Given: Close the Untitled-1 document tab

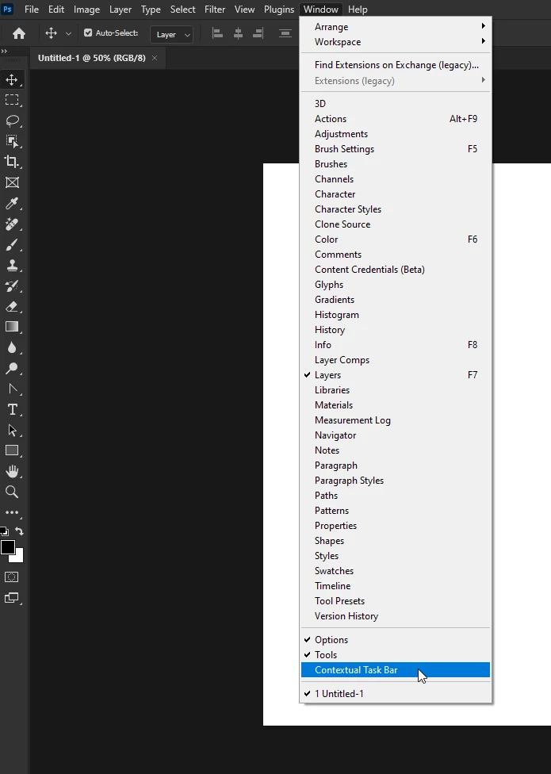Looking at the screenshot, I should tap(155, 58).
